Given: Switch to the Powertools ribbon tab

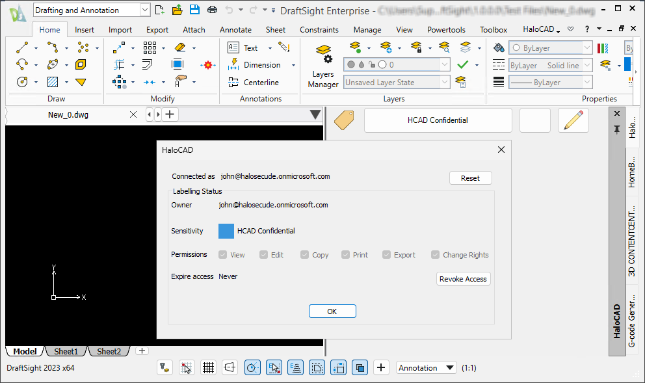Looking at the screenshot, I should click(446, 29).
